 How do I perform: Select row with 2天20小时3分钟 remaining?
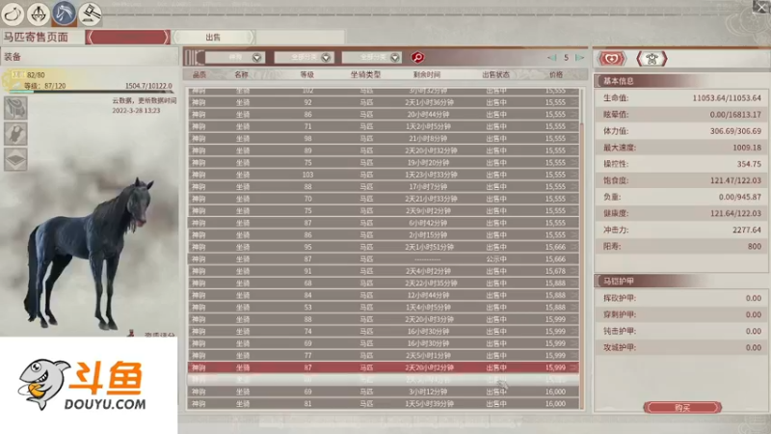pos(383,319)
